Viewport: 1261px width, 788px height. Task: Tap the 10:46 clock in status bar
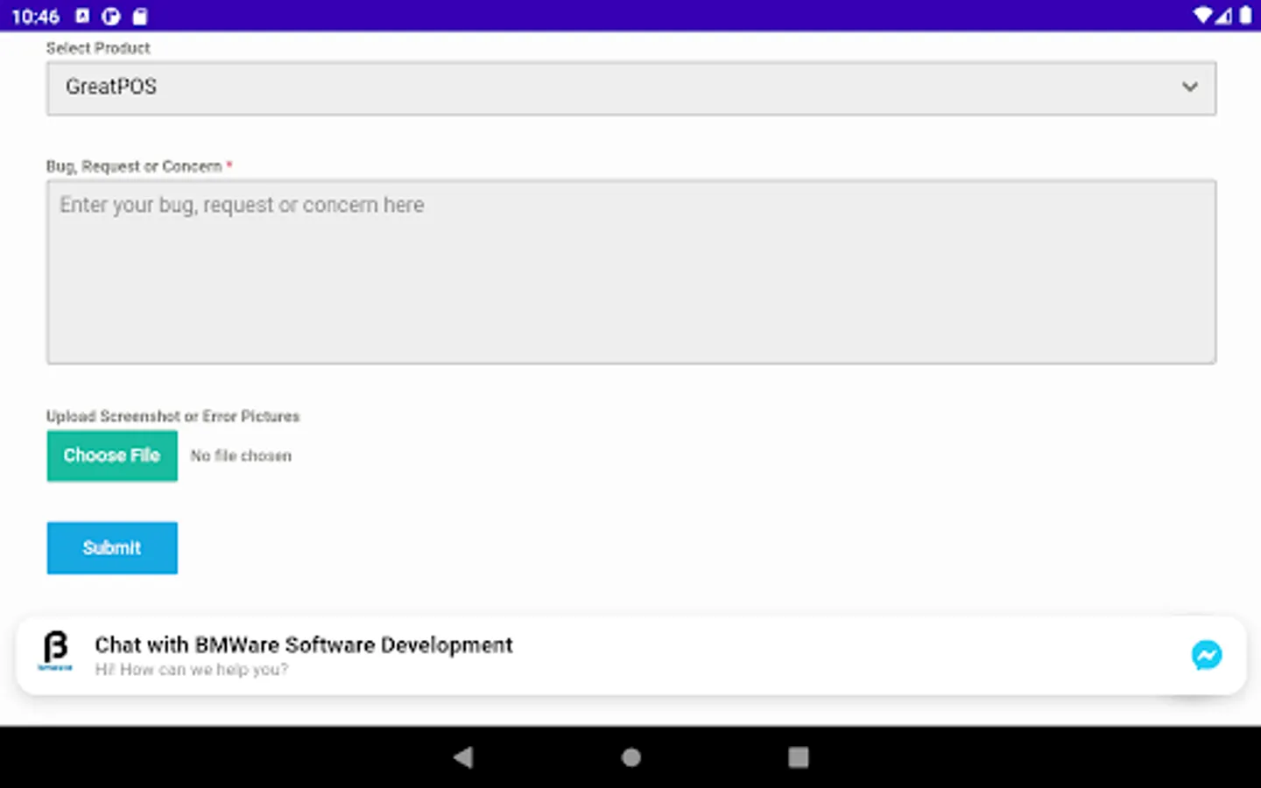(x=36, y=16)
